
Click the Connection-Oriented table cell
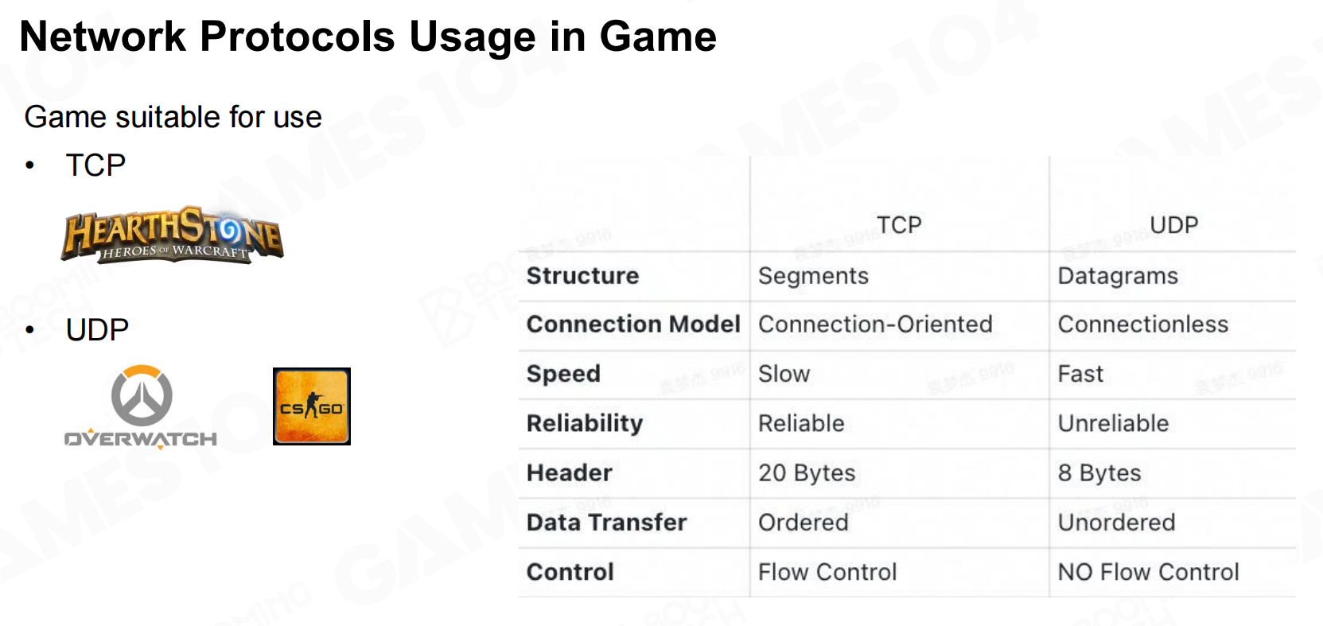875,325
